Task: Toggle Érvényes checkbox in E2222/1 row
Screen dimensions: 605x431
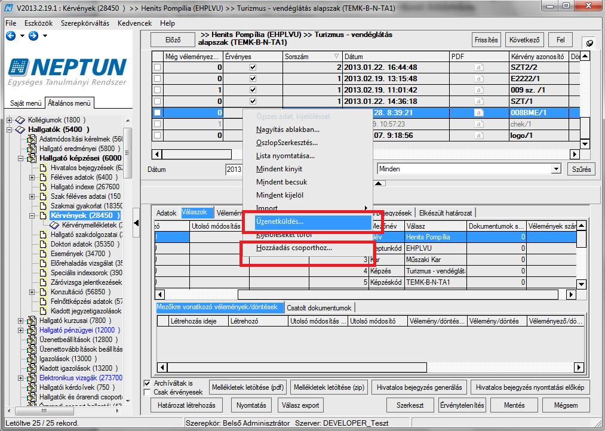Action: coord(253,79)
